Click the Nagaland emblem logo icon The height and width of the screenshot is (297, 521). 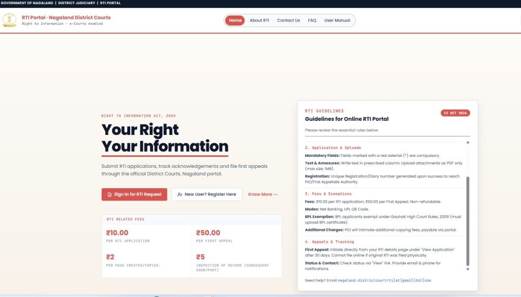coord(9,20)
